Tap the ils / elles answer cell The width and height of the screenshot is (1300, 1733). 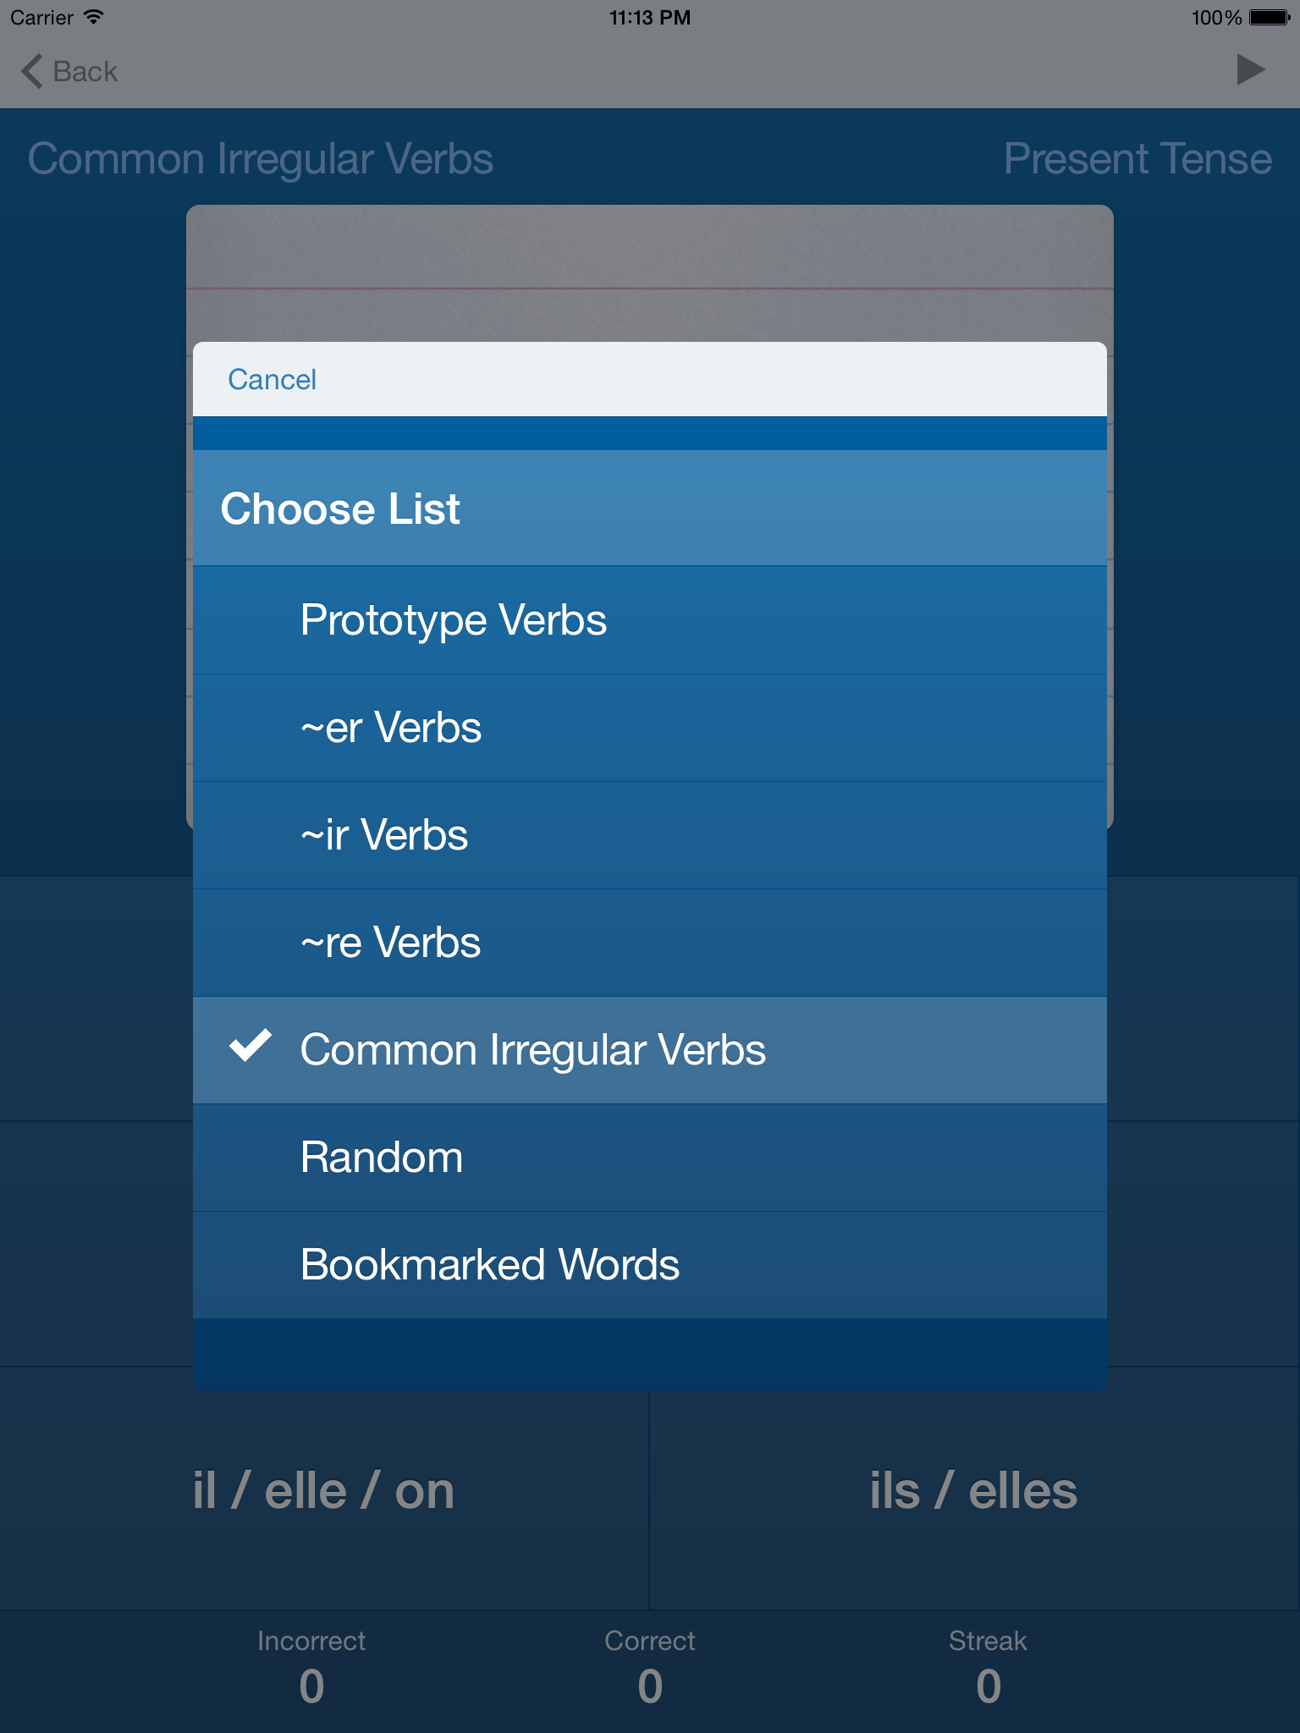(x=973, y=1491)
